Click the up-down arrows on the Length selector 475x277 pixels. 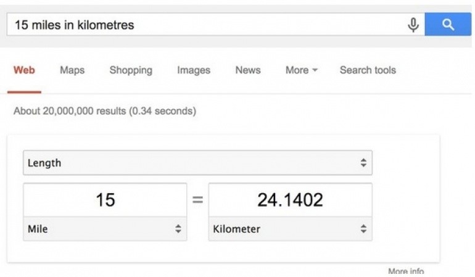(363, 163)
